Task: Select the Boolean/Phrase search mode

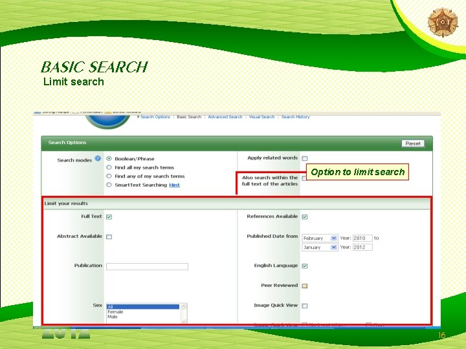Action: [x=109, y=159]
